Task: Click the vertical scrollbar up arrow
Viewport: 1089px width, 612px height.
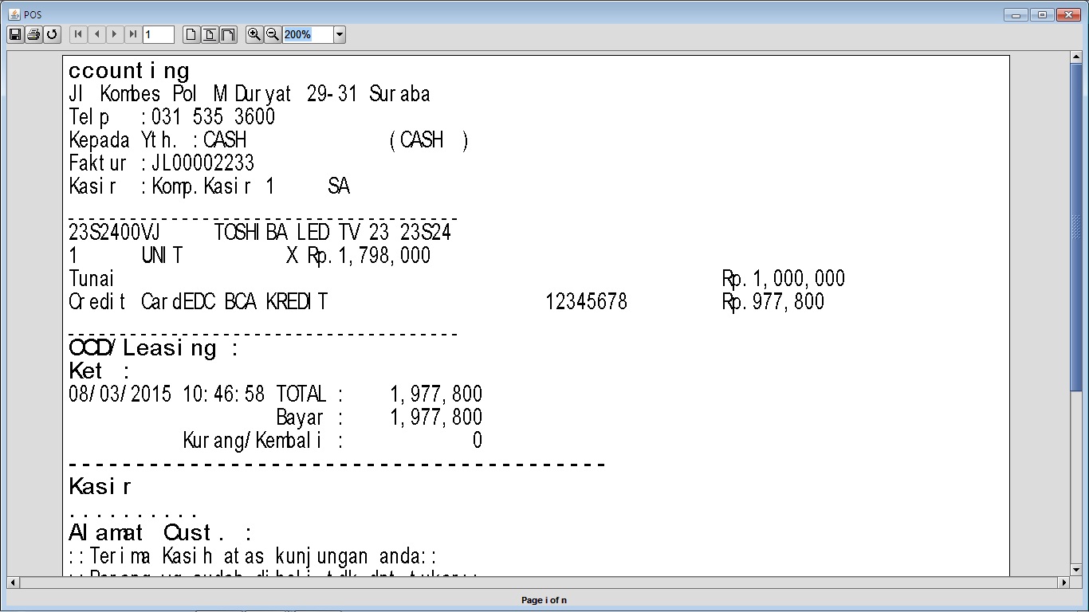Action: pos(1076,57)
